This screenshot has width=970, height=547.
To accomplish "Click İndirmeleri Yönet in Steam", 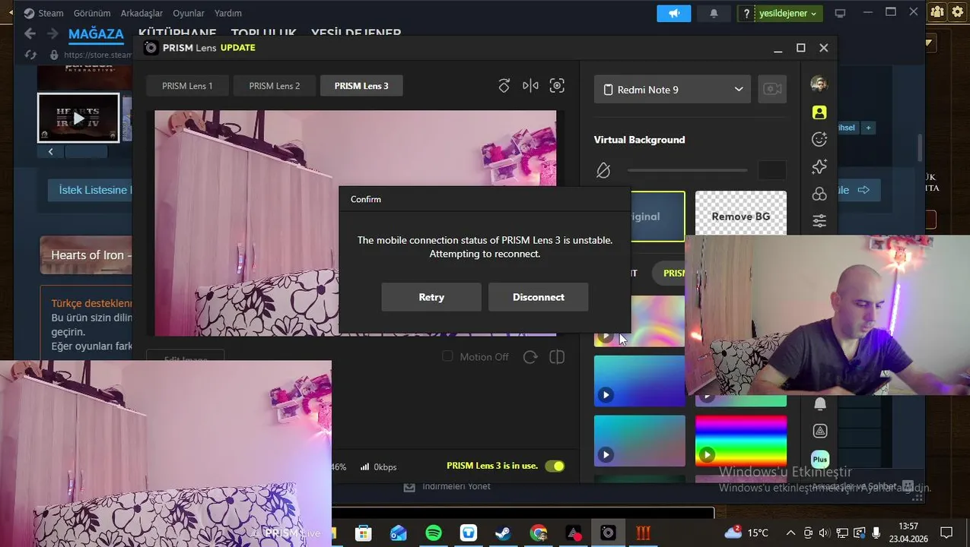I will (x=456, y=486).
